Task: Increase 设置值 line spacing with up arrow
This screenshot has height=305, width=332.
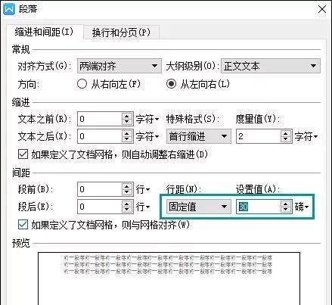Action: click(285, 204)
